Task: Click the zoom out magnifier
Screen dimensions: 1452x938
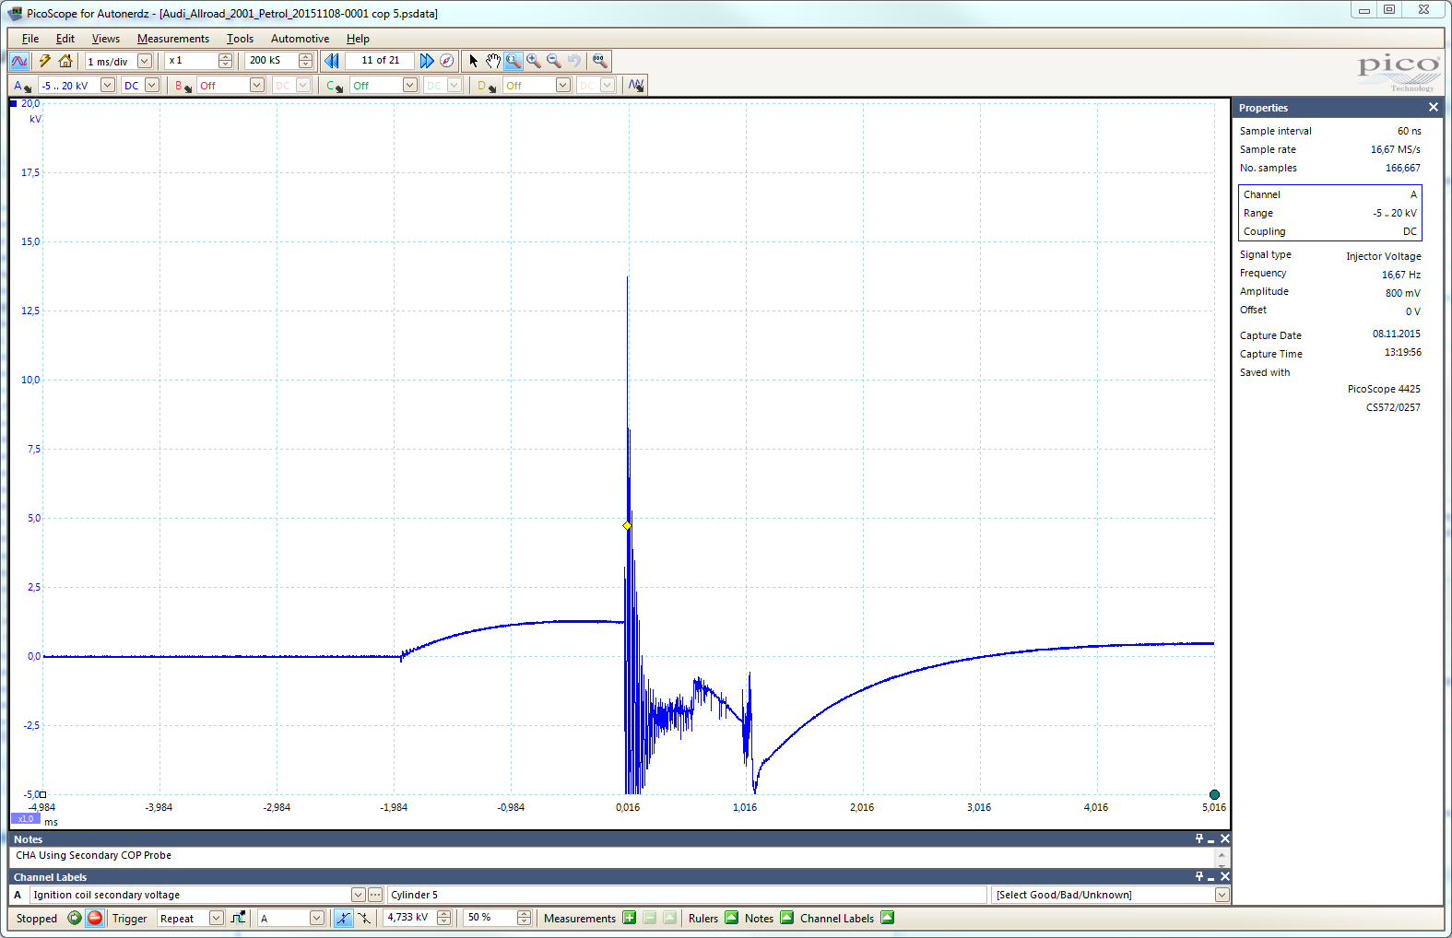Action: click(x=554, y=61)
